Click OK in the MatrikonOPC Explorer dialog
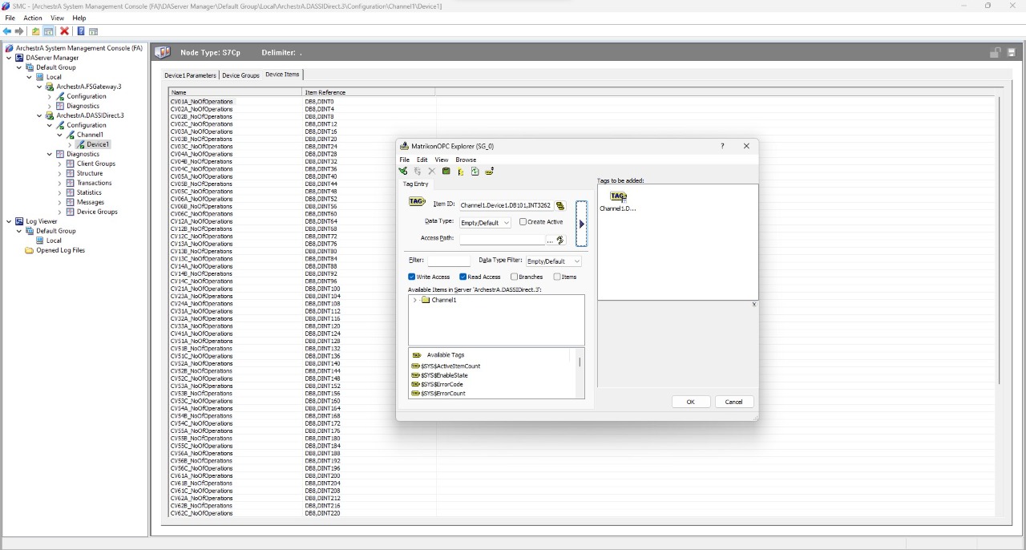Screen dimensions: 1026x550 point(690,402)
